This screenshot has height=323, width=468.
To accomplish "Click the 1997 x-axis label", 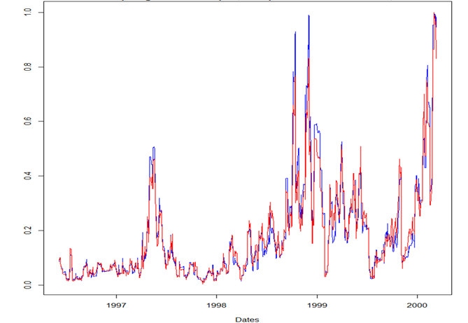I will point(116,305).
